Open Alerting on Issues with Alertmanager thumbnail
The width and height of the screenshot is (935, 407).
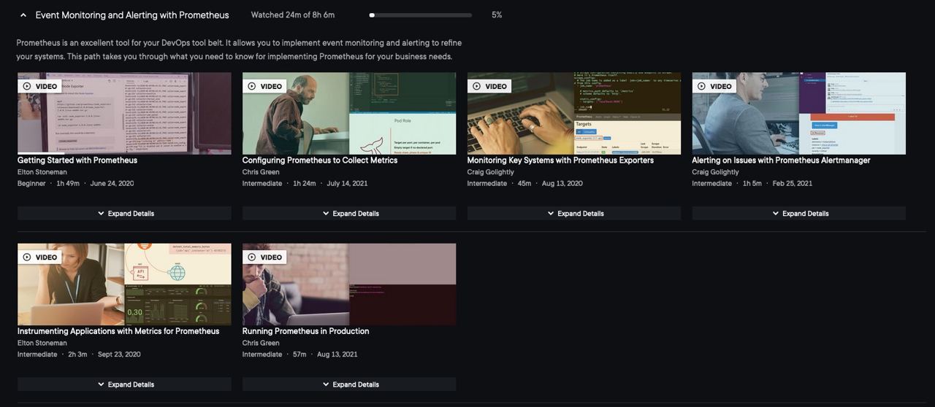799,113
